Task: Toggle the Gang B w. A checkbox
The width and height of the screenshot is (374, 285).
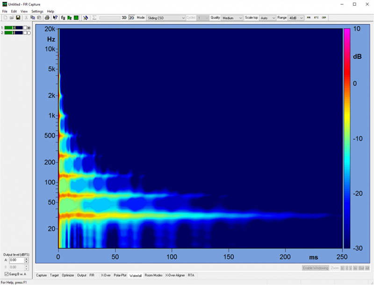Action: point(7,274)
